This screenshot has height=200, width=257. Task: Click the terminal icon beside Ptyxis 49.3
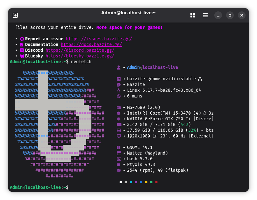click(x=118, y=165)
